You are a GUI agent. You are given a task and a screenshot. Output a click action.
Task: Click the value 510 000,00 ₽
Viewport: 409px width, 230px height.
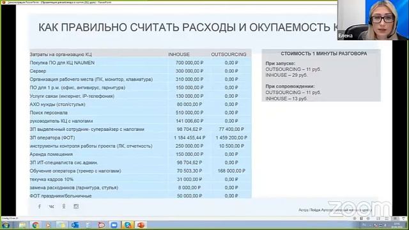(189, 112)
